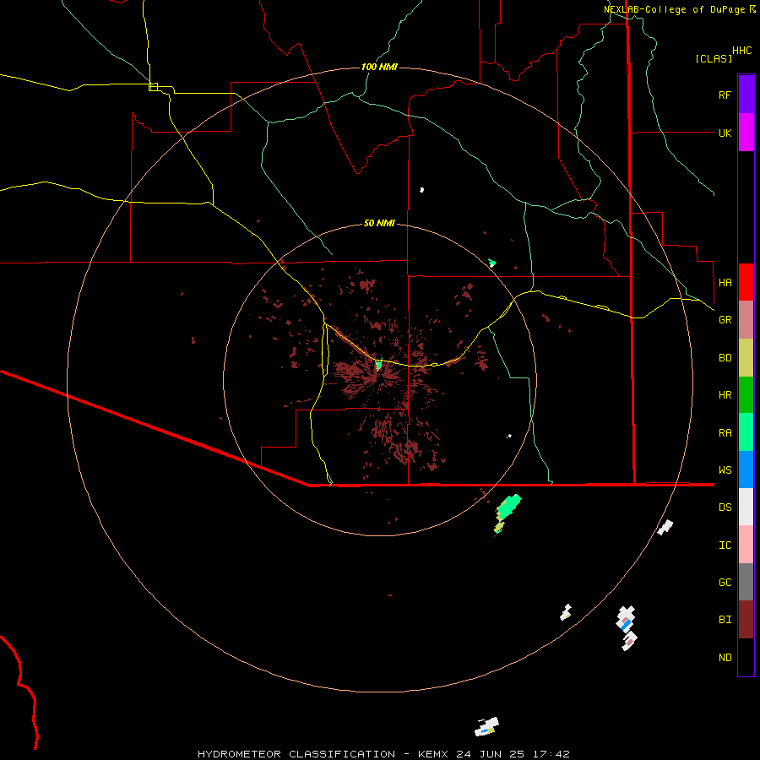This screenshot has height=760, width=760.
Task: Click the WS legend label text
Action: click(725, 470)
